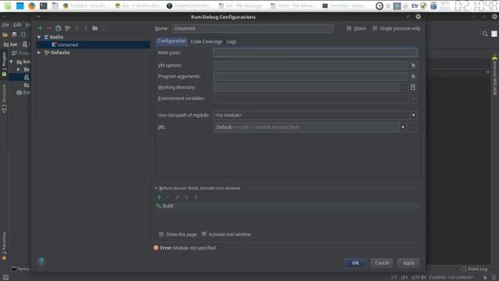Viewport: 499px width, 281px height.
Task: Insert macro in Working directory
Action: [x=412, y=87]
